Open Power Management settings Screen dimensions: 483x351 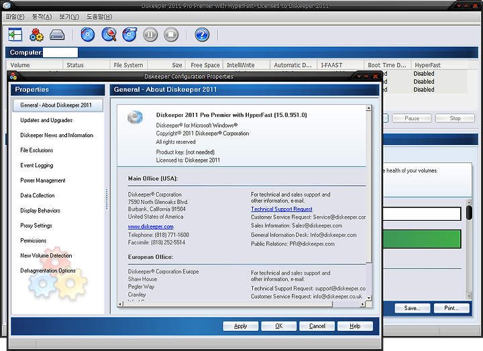tap(43, 181)
